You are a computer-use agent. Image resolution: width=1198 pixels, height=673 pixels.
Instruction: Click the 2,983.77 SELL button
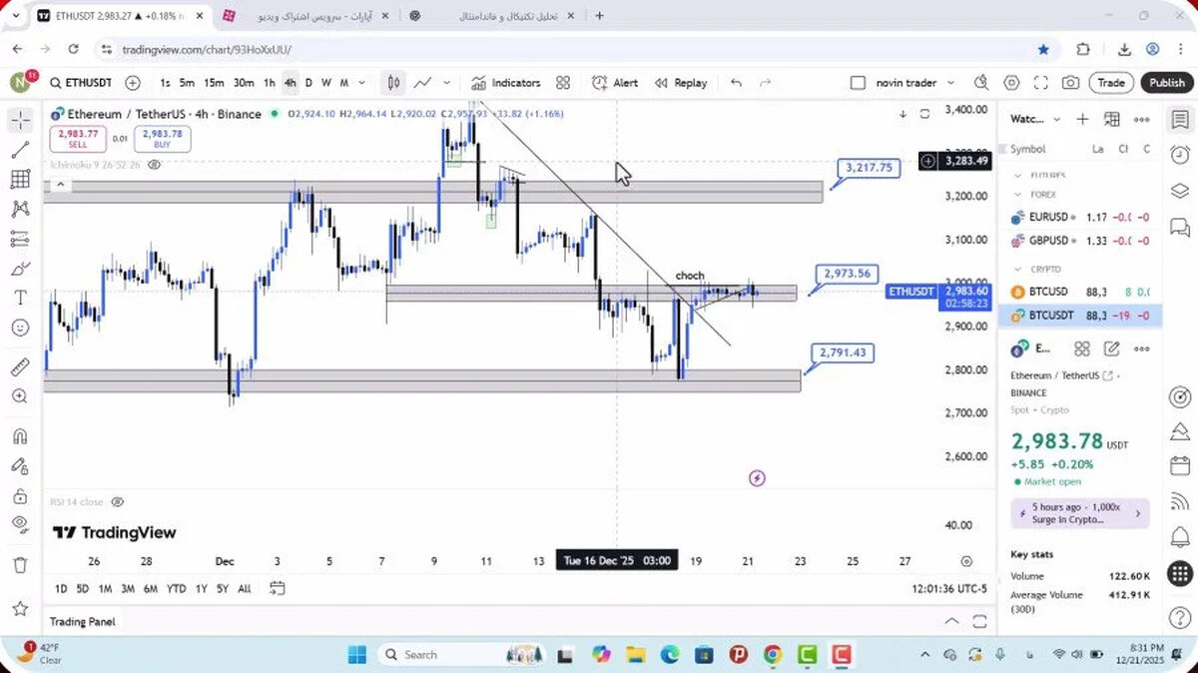[78, 139]
